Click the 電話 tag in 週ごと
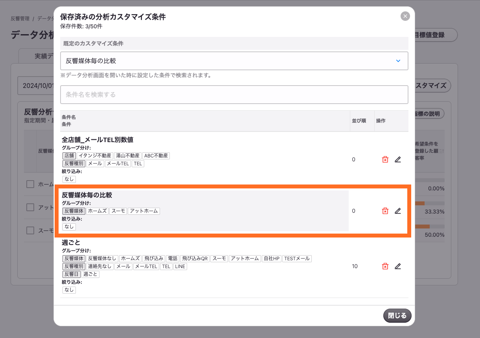The width and height of the screenshot is (480, 338). coord(172,259)
